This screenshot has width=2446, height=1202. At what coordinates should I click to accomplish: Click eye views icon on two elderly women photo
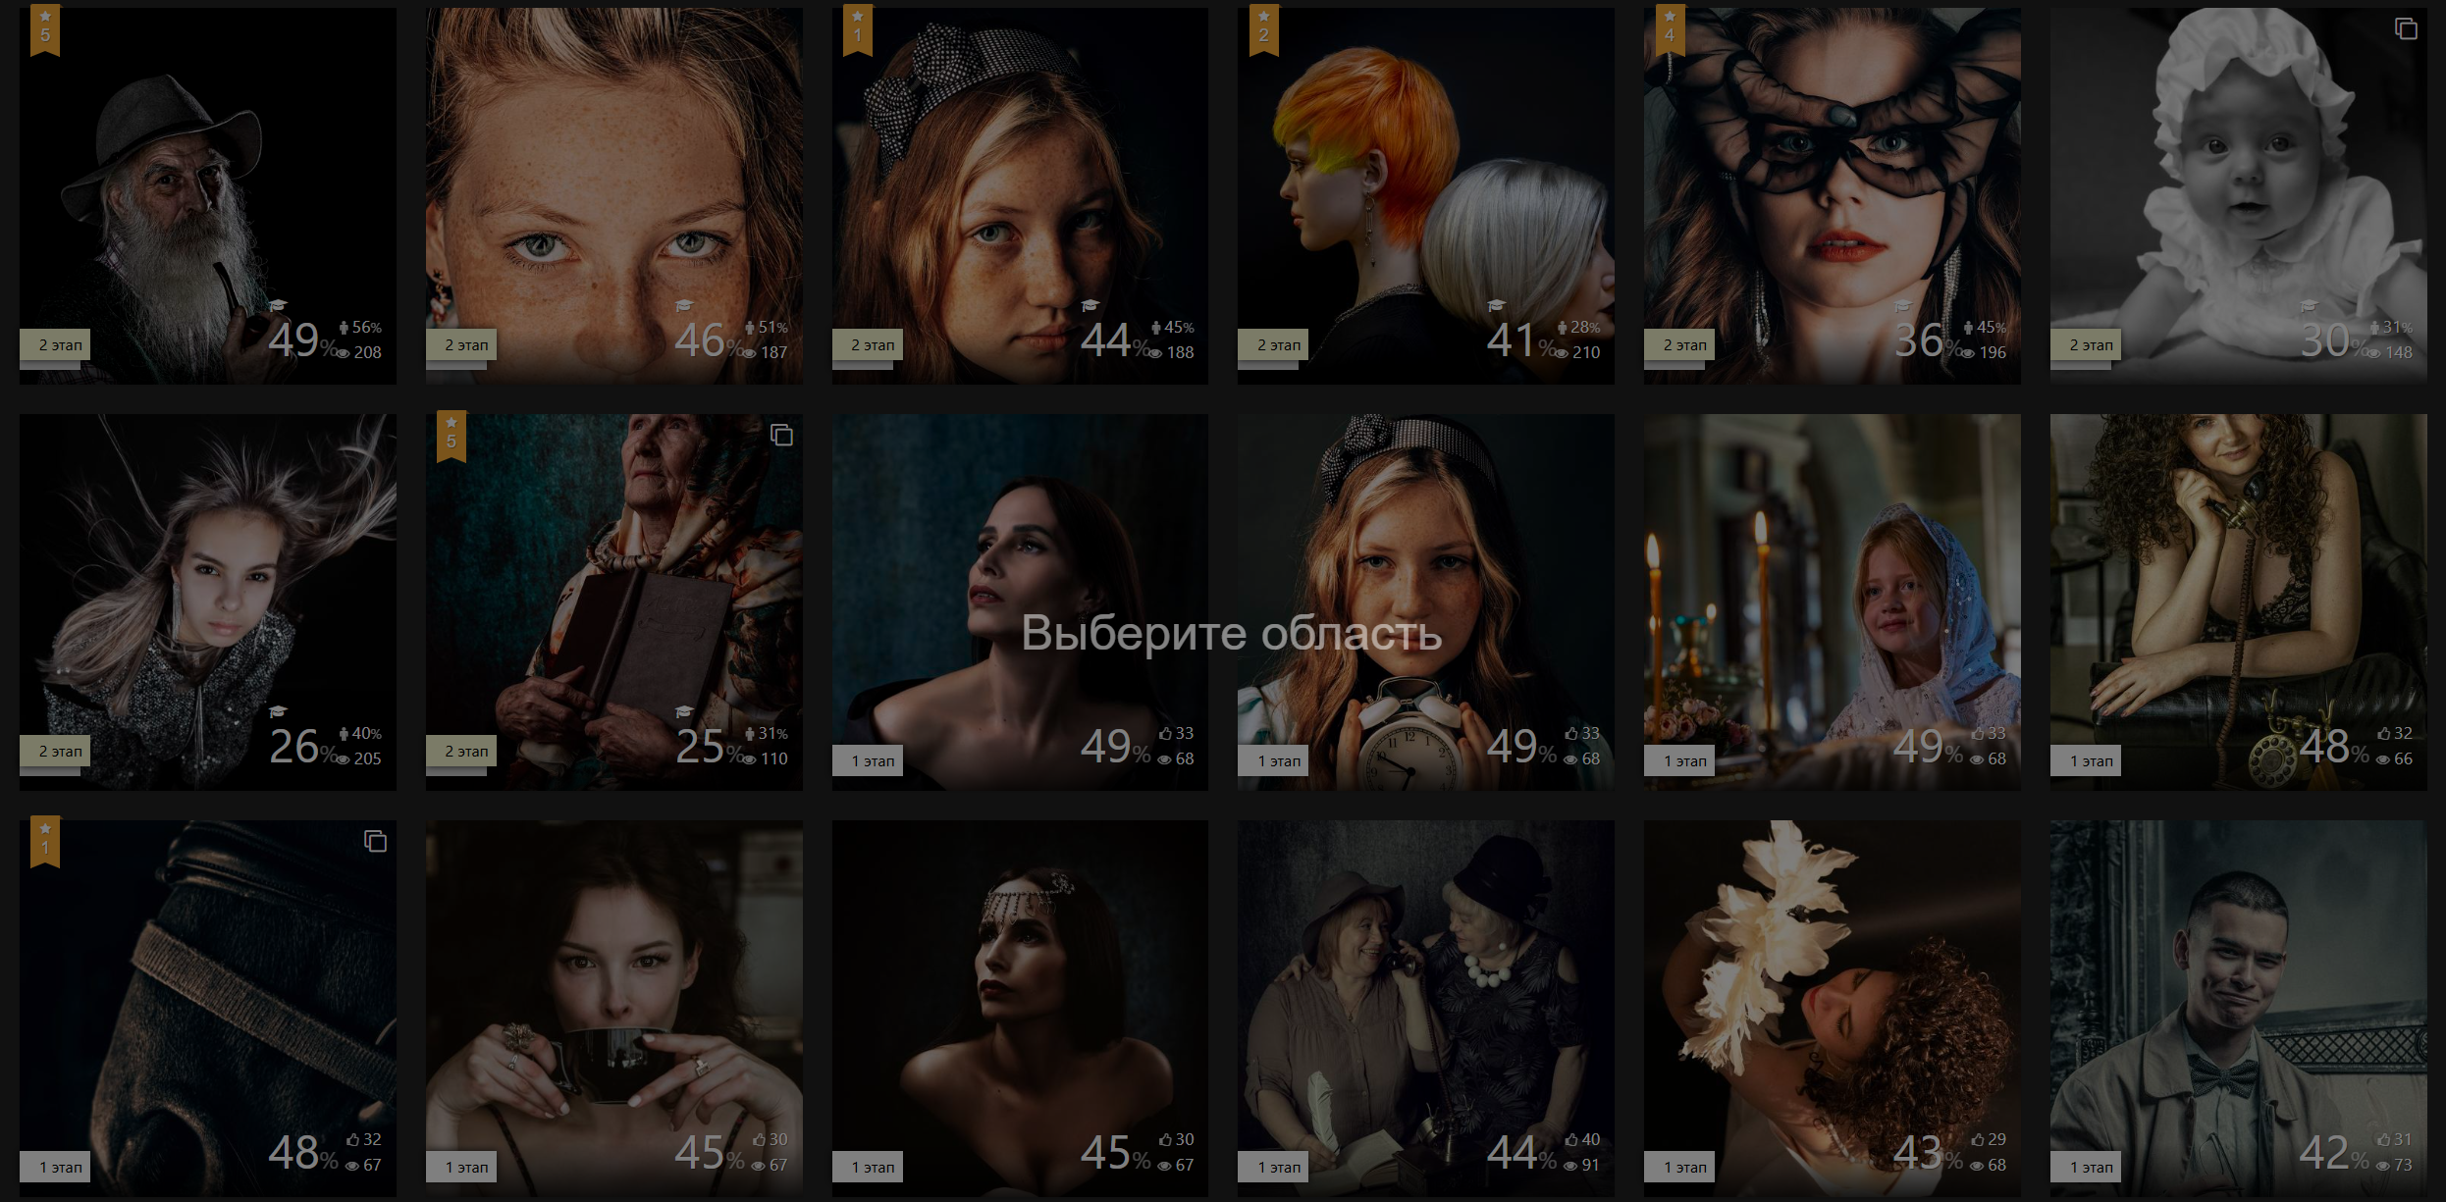tap(1570, 1166)
